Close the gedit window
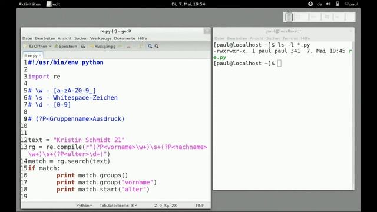 pyautogui.click(x=207, y=31)
